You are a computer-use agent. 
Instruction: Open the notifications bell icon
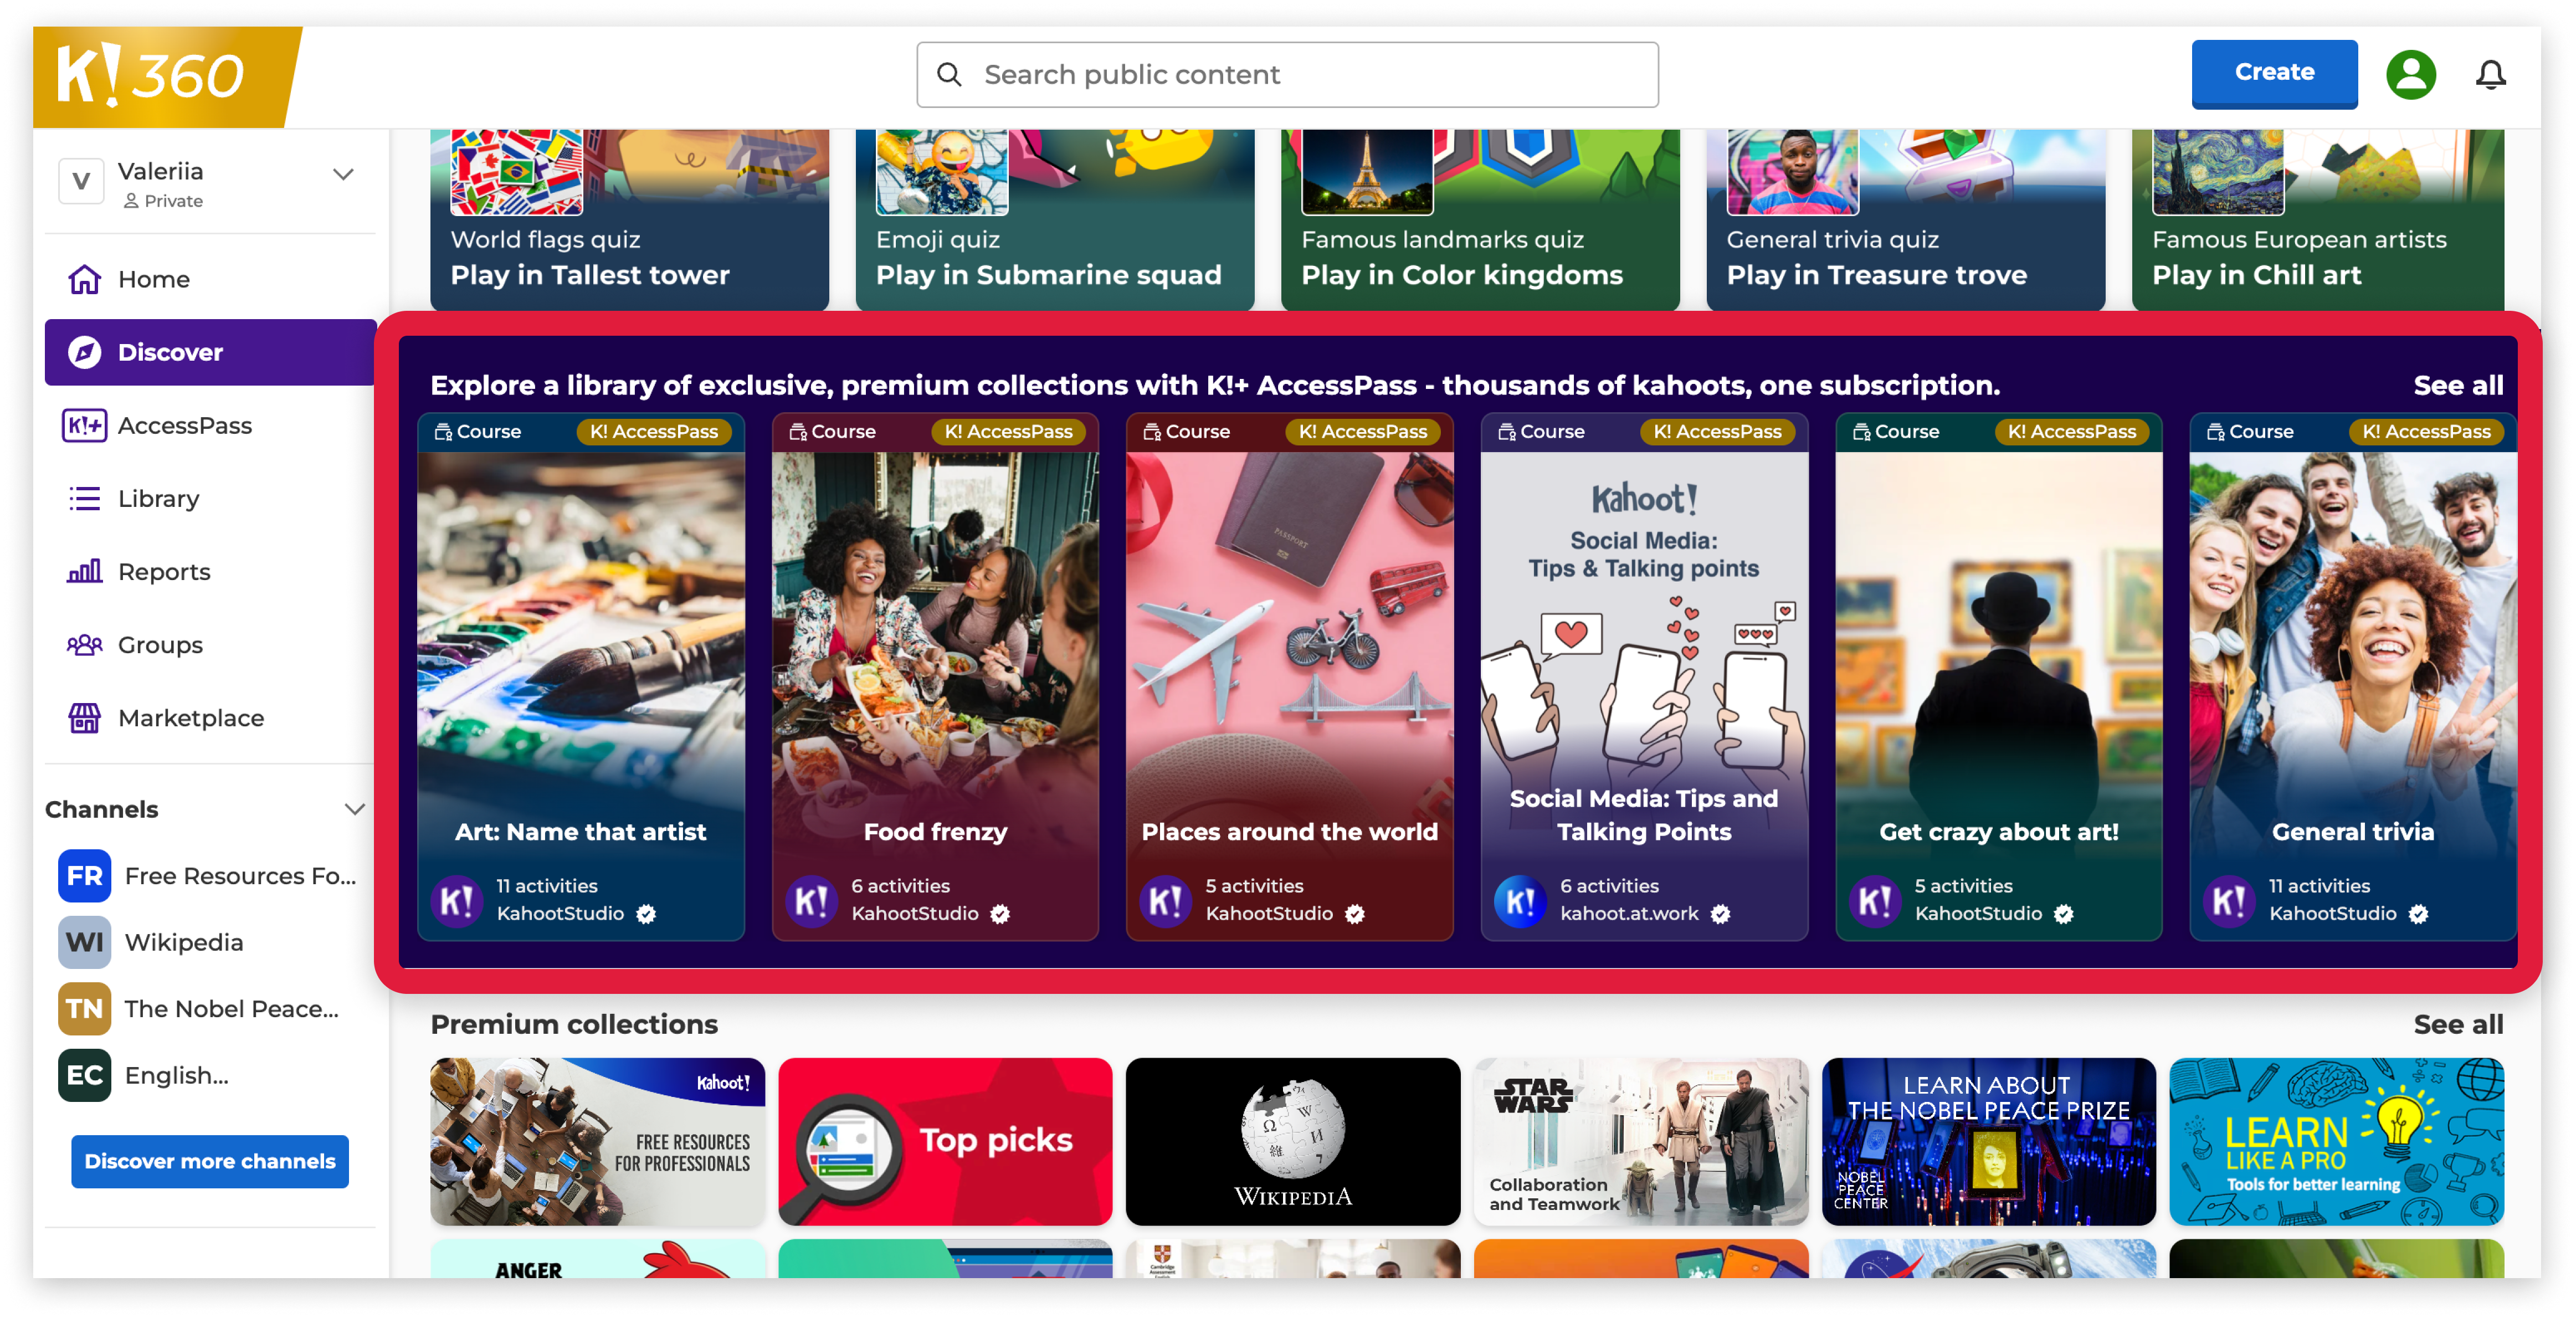[2490, 75]
